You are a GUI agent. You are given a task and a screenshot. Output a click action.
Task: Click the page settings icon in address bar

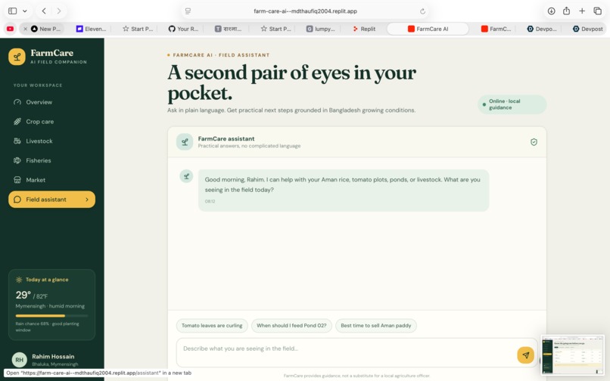click(188, 11)
